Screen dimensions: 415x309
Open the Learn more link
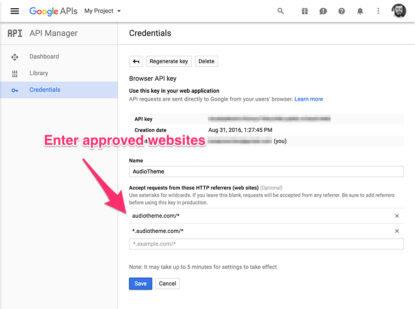coord(308,99)
